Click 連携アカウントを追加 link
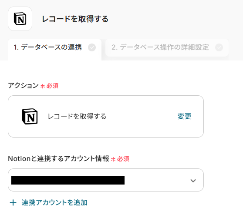The height and width of the screenshot is (215, 243). 54,203
